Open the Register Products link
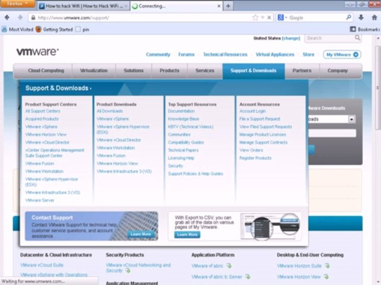 pos(255,158)
